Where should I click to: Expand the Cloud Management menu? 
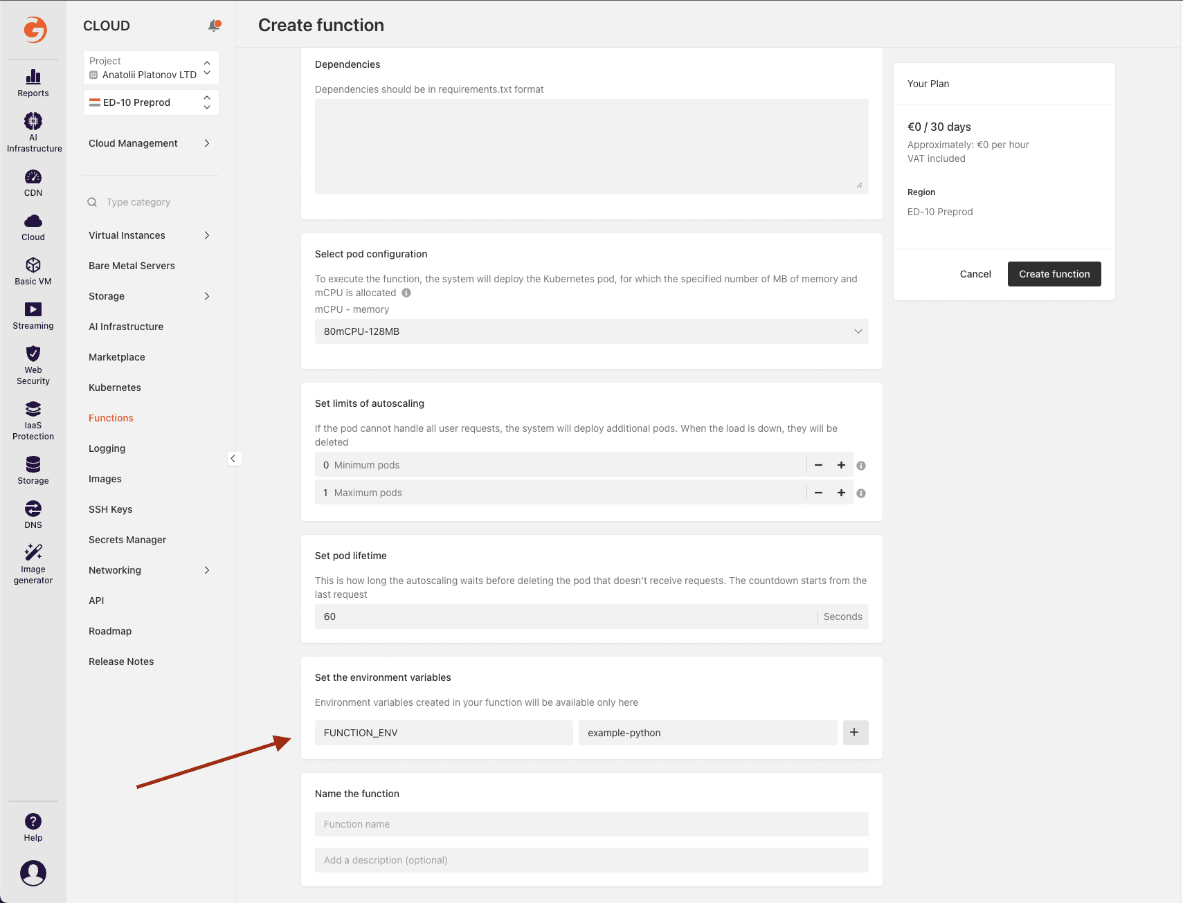[x=150, y=143]
